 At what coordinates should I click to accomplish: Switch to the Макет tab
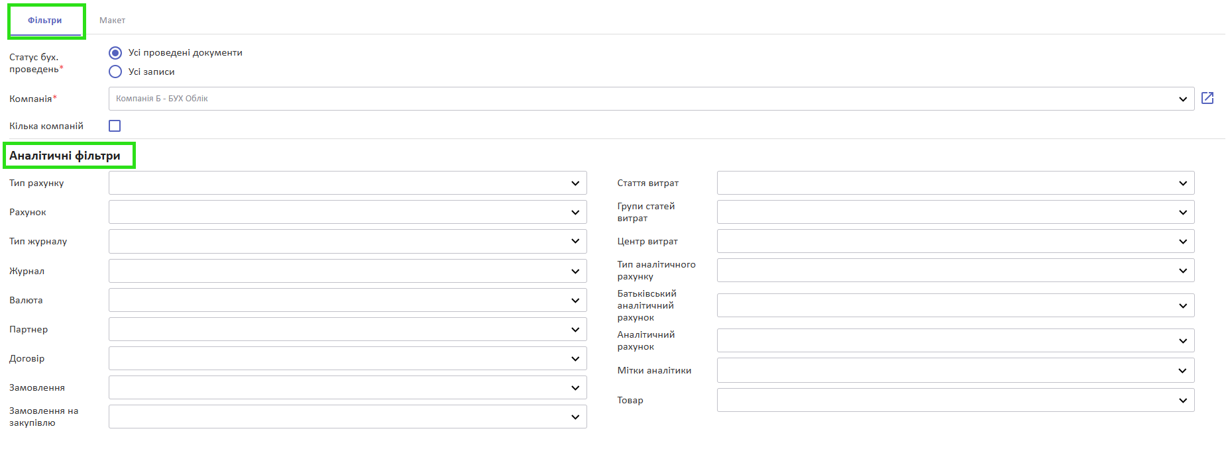pyautogui.click(x=112, y=21)
